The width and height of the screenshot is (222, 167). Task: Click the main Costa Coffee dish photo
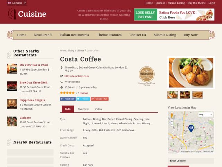pos(191,73)
